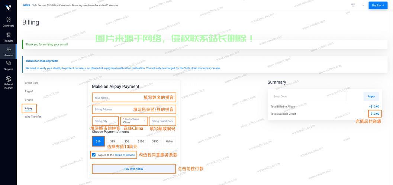The height and width of the screenshot is (185, 393).
Task: Click the 'Make an Alipay Payment' heading
Action: point(116,87)
